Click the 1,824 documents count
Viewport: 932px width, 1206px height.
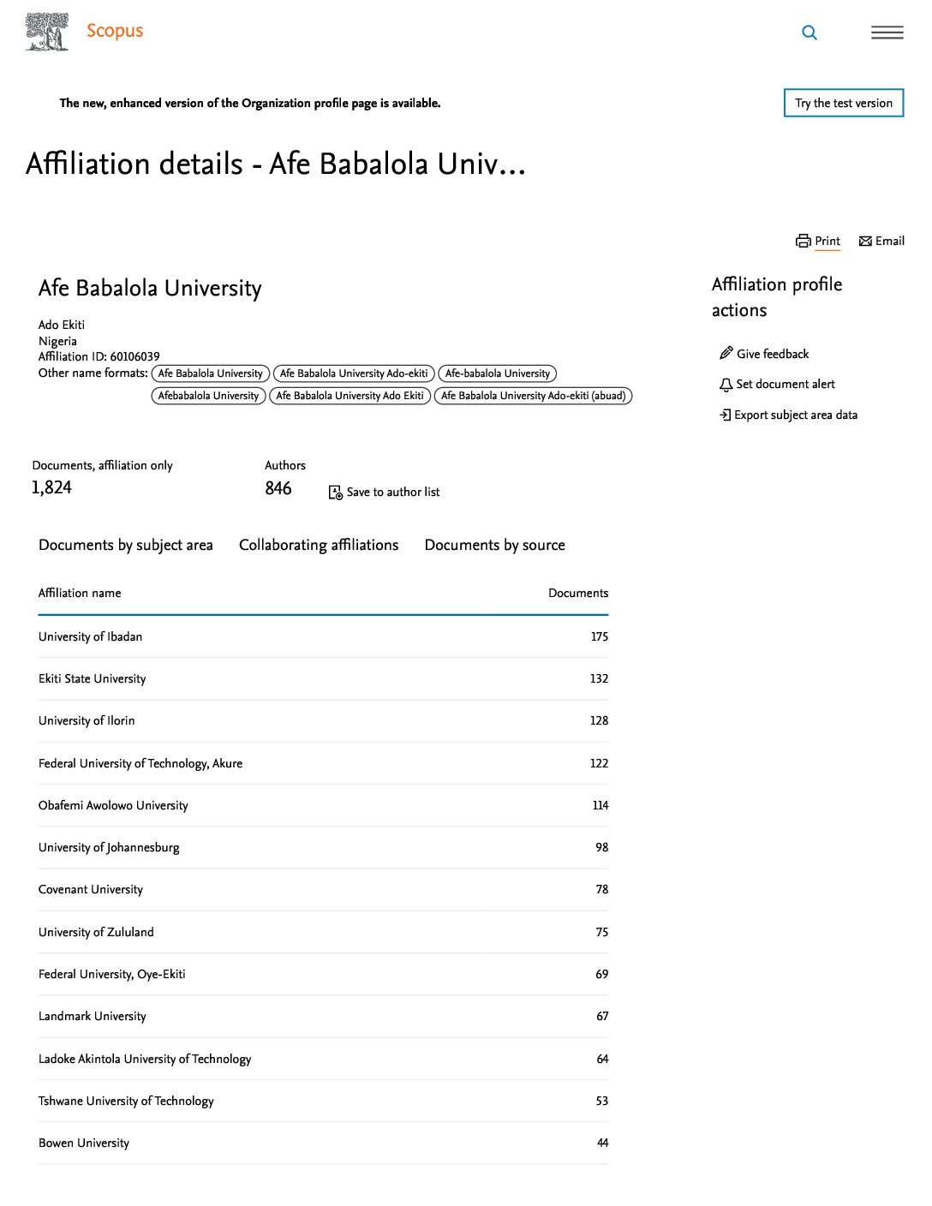[x=51, y=488]
